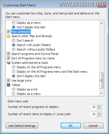This screenshot has height=134, width=109.
Task: Select Don't display this item under System administrative tools
Action: point(14,76)
